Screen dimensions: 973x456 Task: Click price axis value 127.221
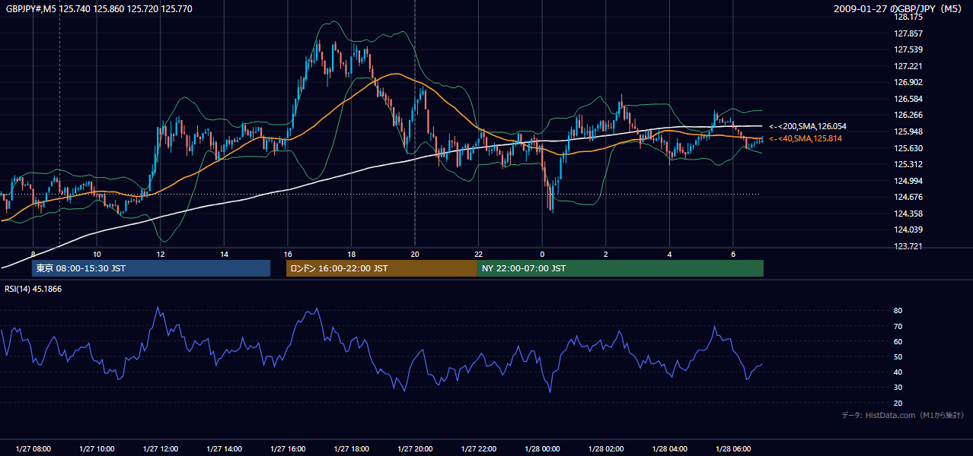[x=908, y=66]
